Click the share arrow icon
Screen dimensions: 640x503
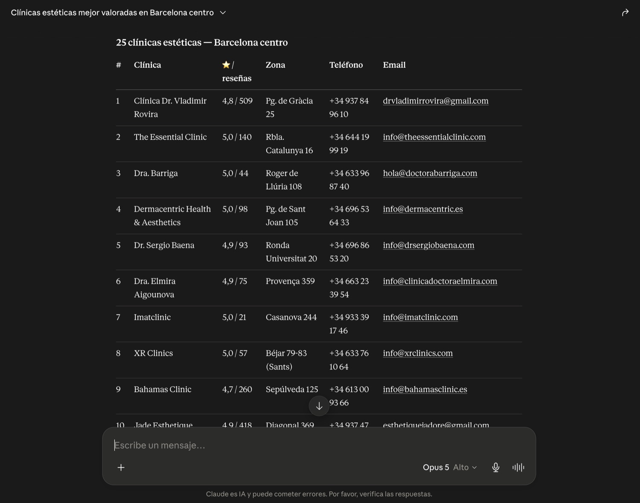click(x=625, y=12)
